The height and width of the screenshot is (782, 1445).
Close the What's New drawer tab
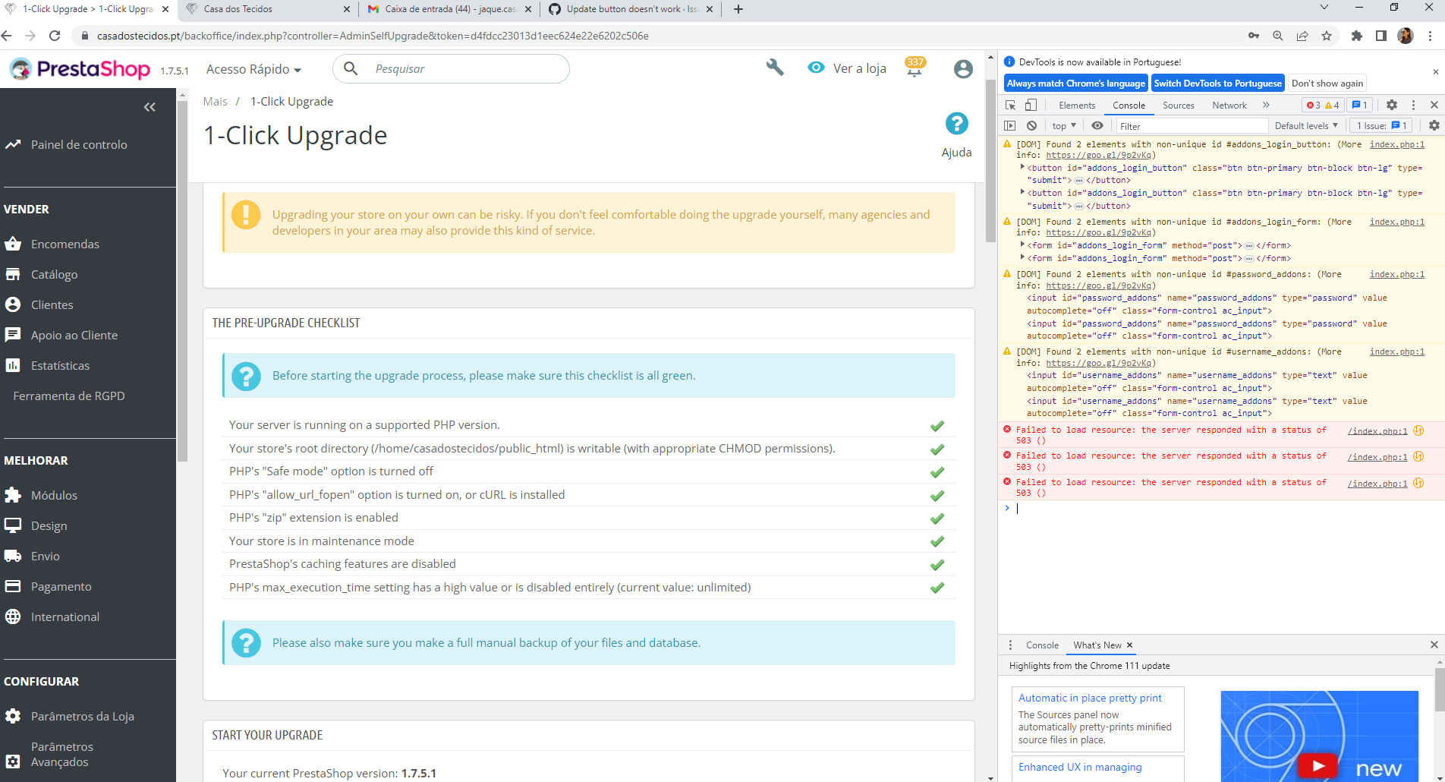[x=1129, y=645]
